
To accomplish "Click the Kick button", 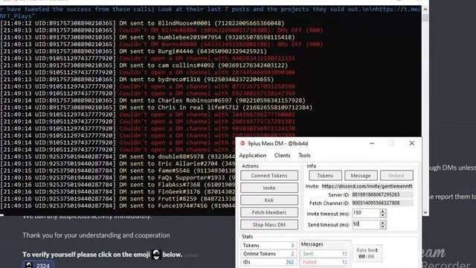I will [x=269, y=200].
